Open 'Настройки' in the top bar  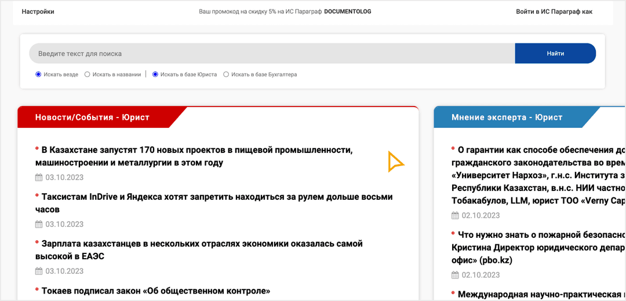coord(38,12)
